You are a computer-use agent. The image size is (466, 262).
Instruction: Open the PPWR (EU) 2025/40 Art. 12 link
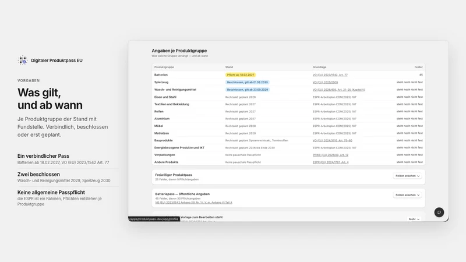pos(330,155)
